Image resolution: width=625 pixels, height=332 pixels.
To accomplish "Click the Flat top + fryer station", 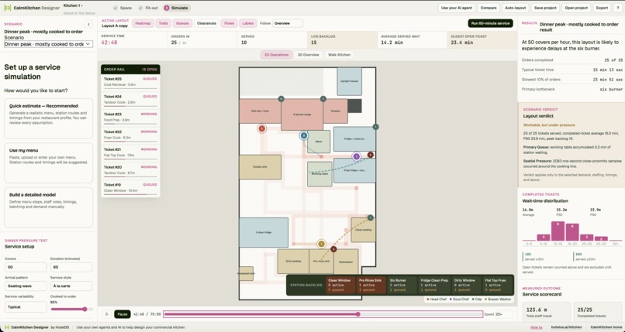I will (260, 111).
